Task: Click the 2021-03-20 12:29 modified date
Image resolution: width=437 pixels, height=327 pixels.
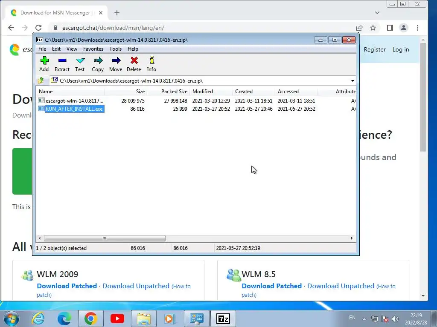Action: 211,100
